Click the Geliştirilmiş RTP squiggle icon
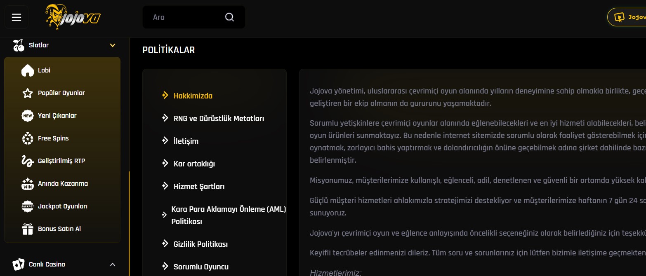This screenshot has height=276, width=646. 27,161
